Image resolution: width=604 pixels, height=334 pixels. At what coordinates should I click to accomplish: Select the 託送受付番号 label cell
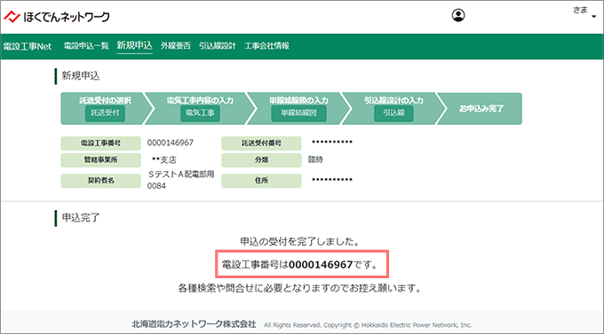click(261, 143)
